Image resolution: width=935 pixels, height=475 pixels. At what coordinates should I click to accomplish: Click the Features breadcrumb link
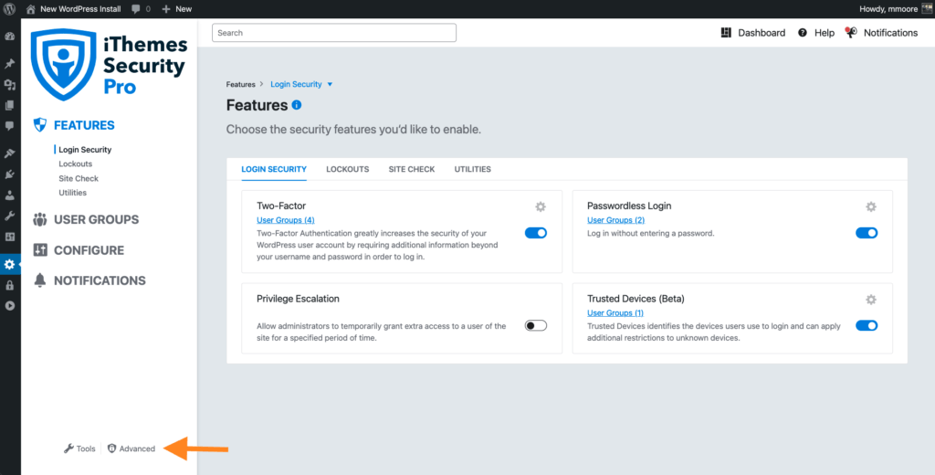coord(240,85)
